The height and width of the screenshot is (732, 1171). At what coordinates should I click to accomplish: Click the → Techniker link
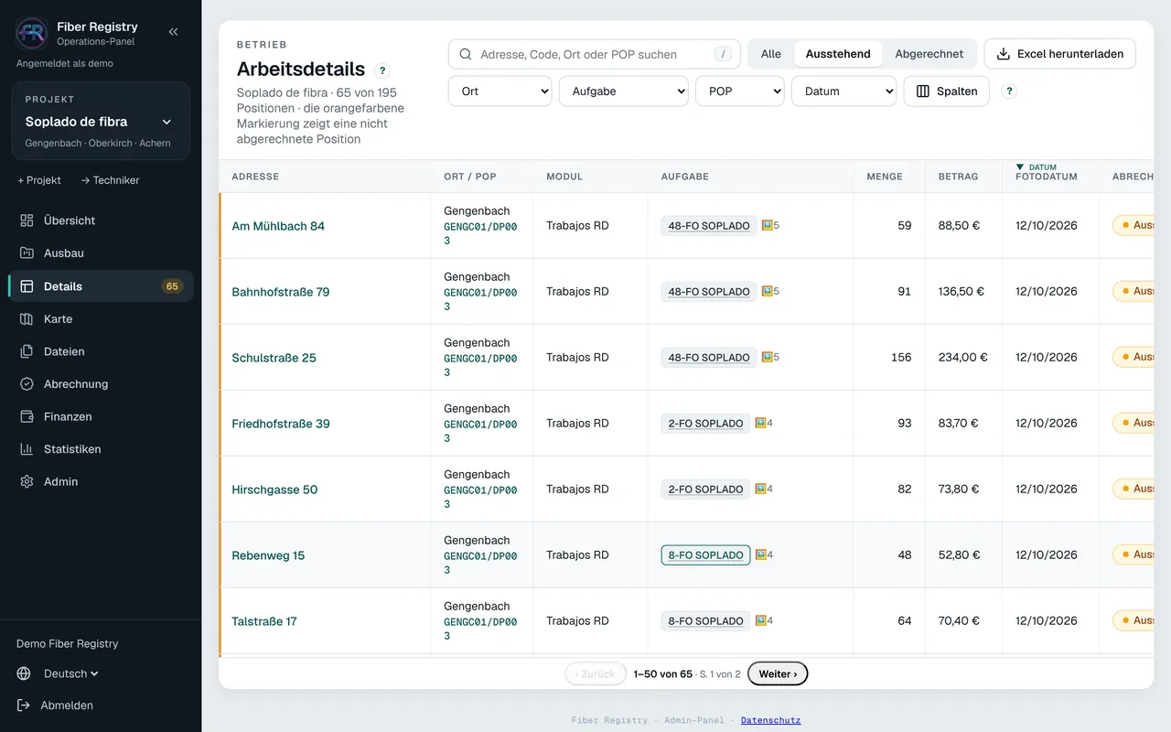[110, 180]
